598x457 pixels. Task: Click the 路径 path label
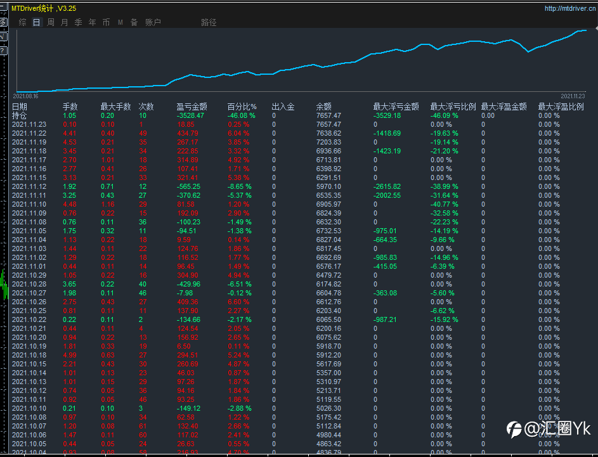[209, 22]
